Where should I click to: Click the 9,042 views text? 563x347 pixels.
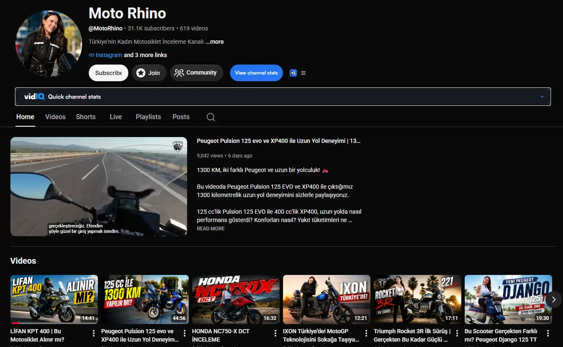click(210, 156)
